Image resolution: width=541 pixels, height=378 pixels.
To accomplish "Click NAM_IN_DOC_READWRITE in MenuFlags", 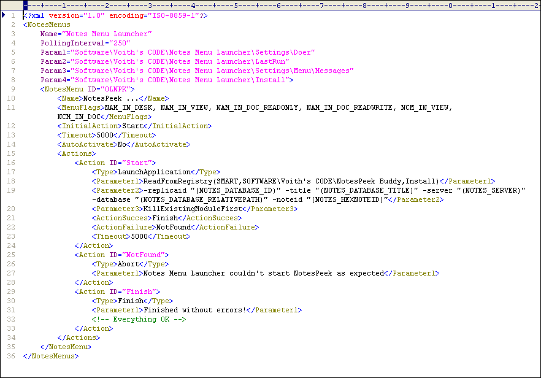I will (x=349, y=108).
